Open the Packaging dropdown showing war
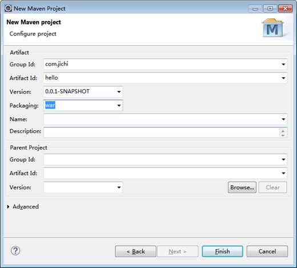297x268 pixels. point(119,106)
